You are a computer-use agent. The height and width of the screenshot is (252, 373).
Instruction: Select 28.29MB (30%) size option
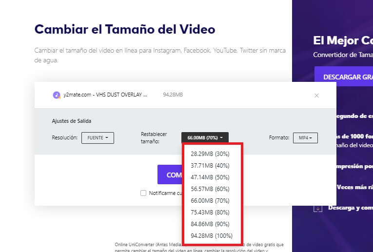[x=210, y=154]
